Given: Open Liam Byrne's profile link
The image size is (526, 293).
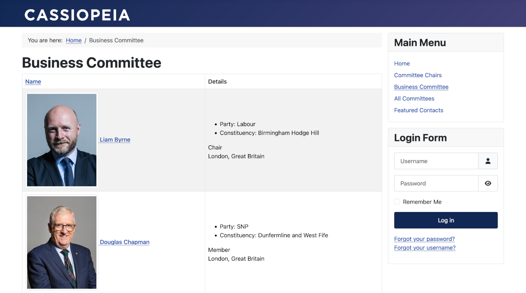Looking at the screenshot, I should click(114, 139).
